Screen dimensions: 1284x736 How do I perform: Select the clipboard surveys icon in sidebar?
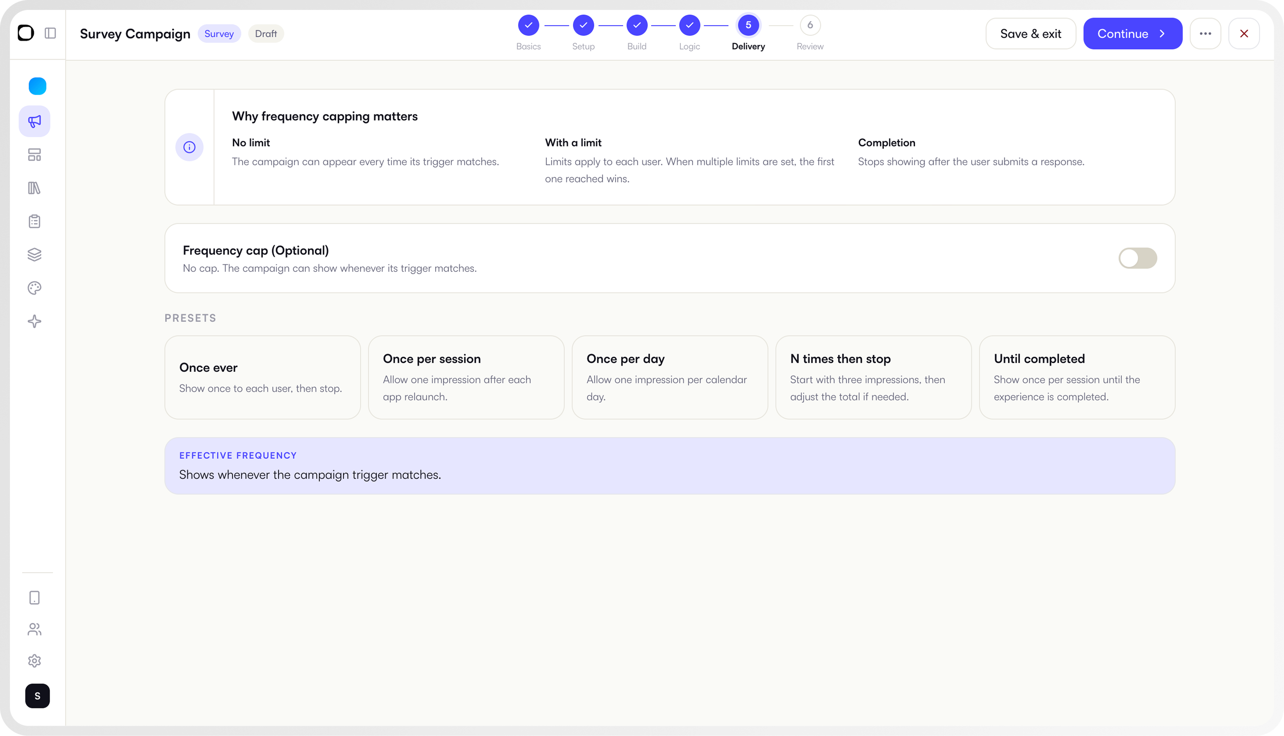(34, 221)
